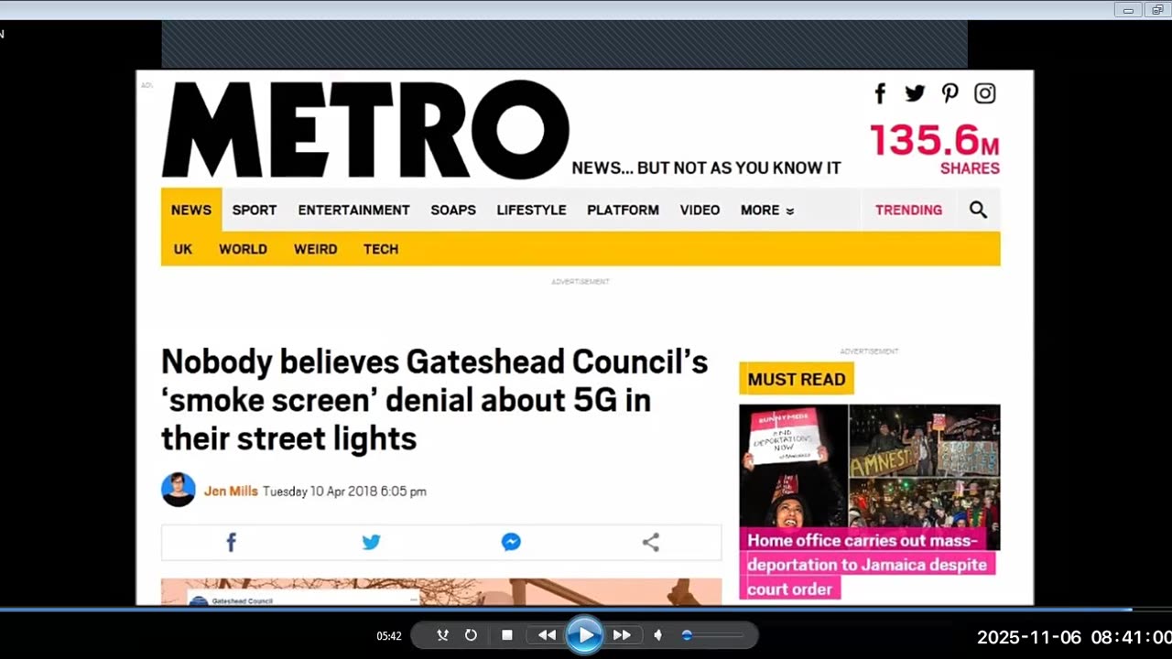
Task: Stop the video playback
Action: 507,635
